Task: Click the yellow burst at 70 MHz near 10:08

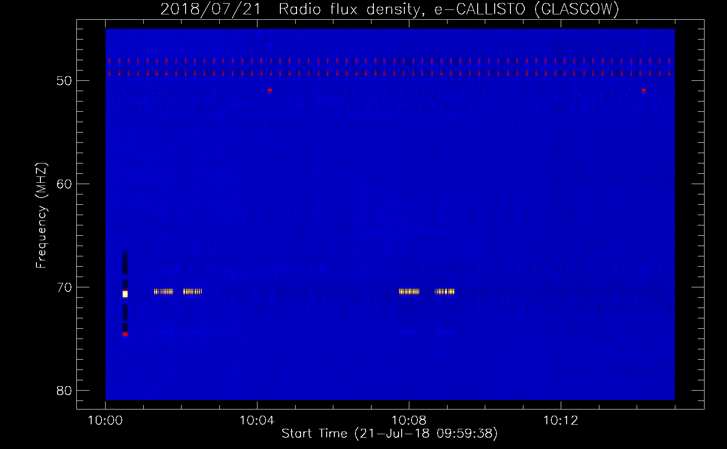Action: click(409, 291)
